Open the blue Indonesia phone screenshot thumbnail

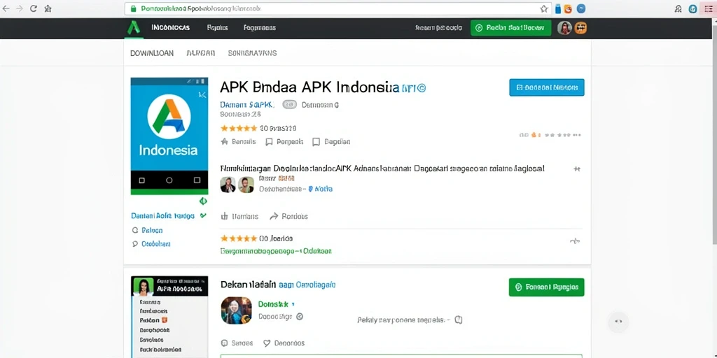(169, 136)
